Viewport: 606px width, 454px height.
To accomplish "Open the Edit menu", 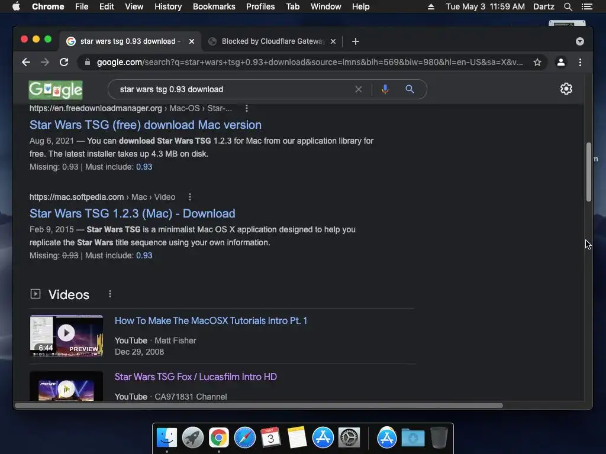I will (x=107, y=7).
